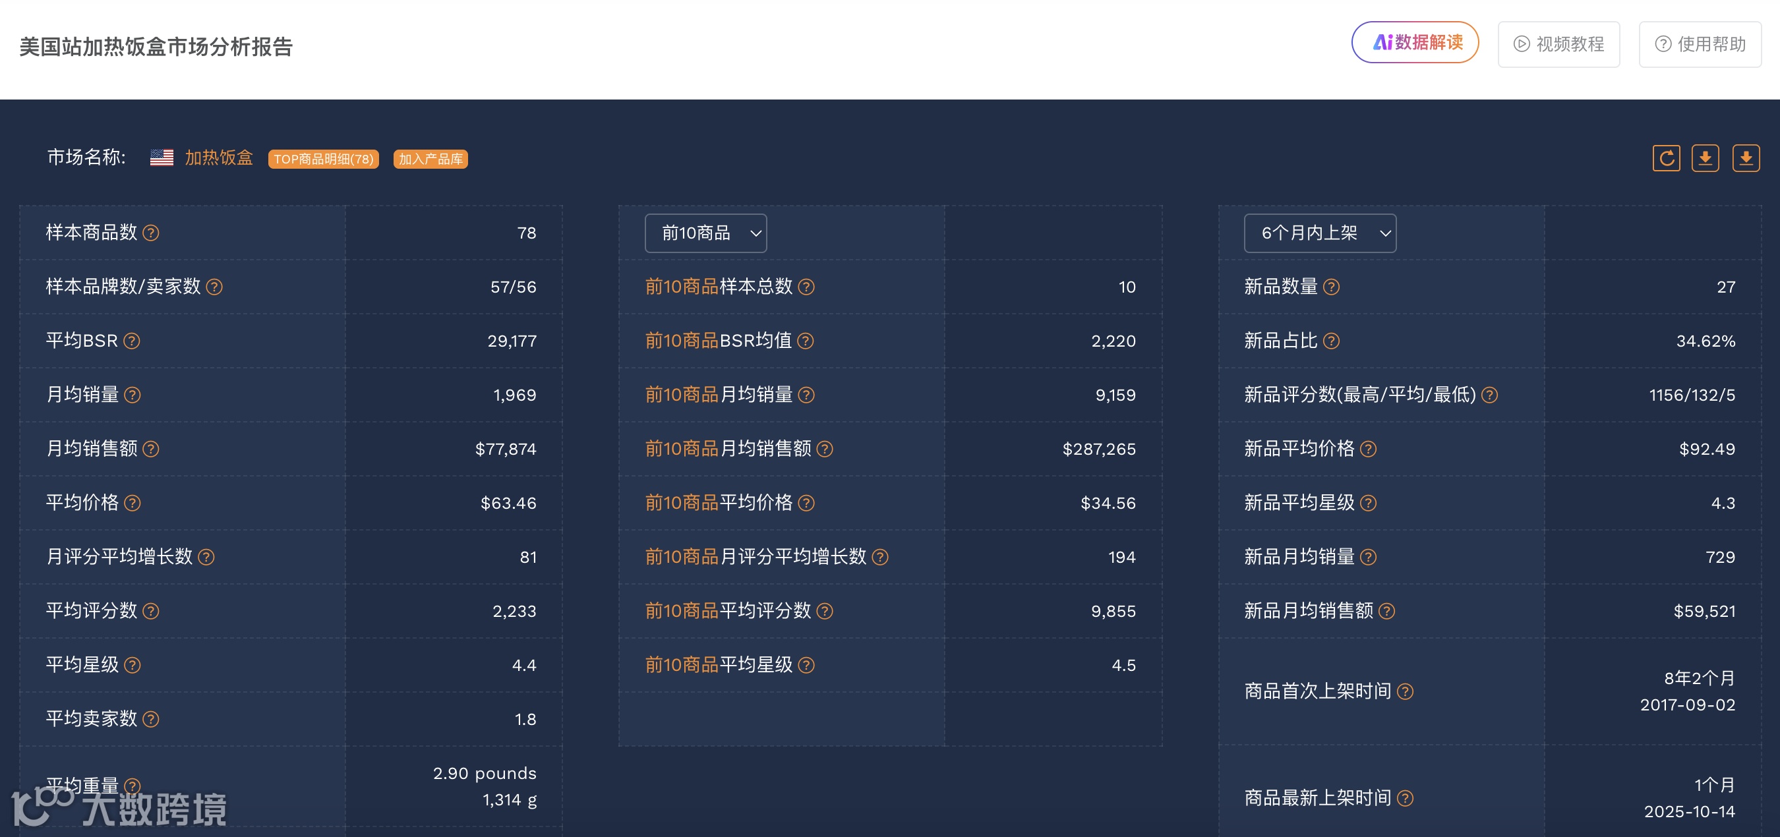1780x837 pixels.
Task: Click help icon beside 月均销售额
Action: [150, 449]
